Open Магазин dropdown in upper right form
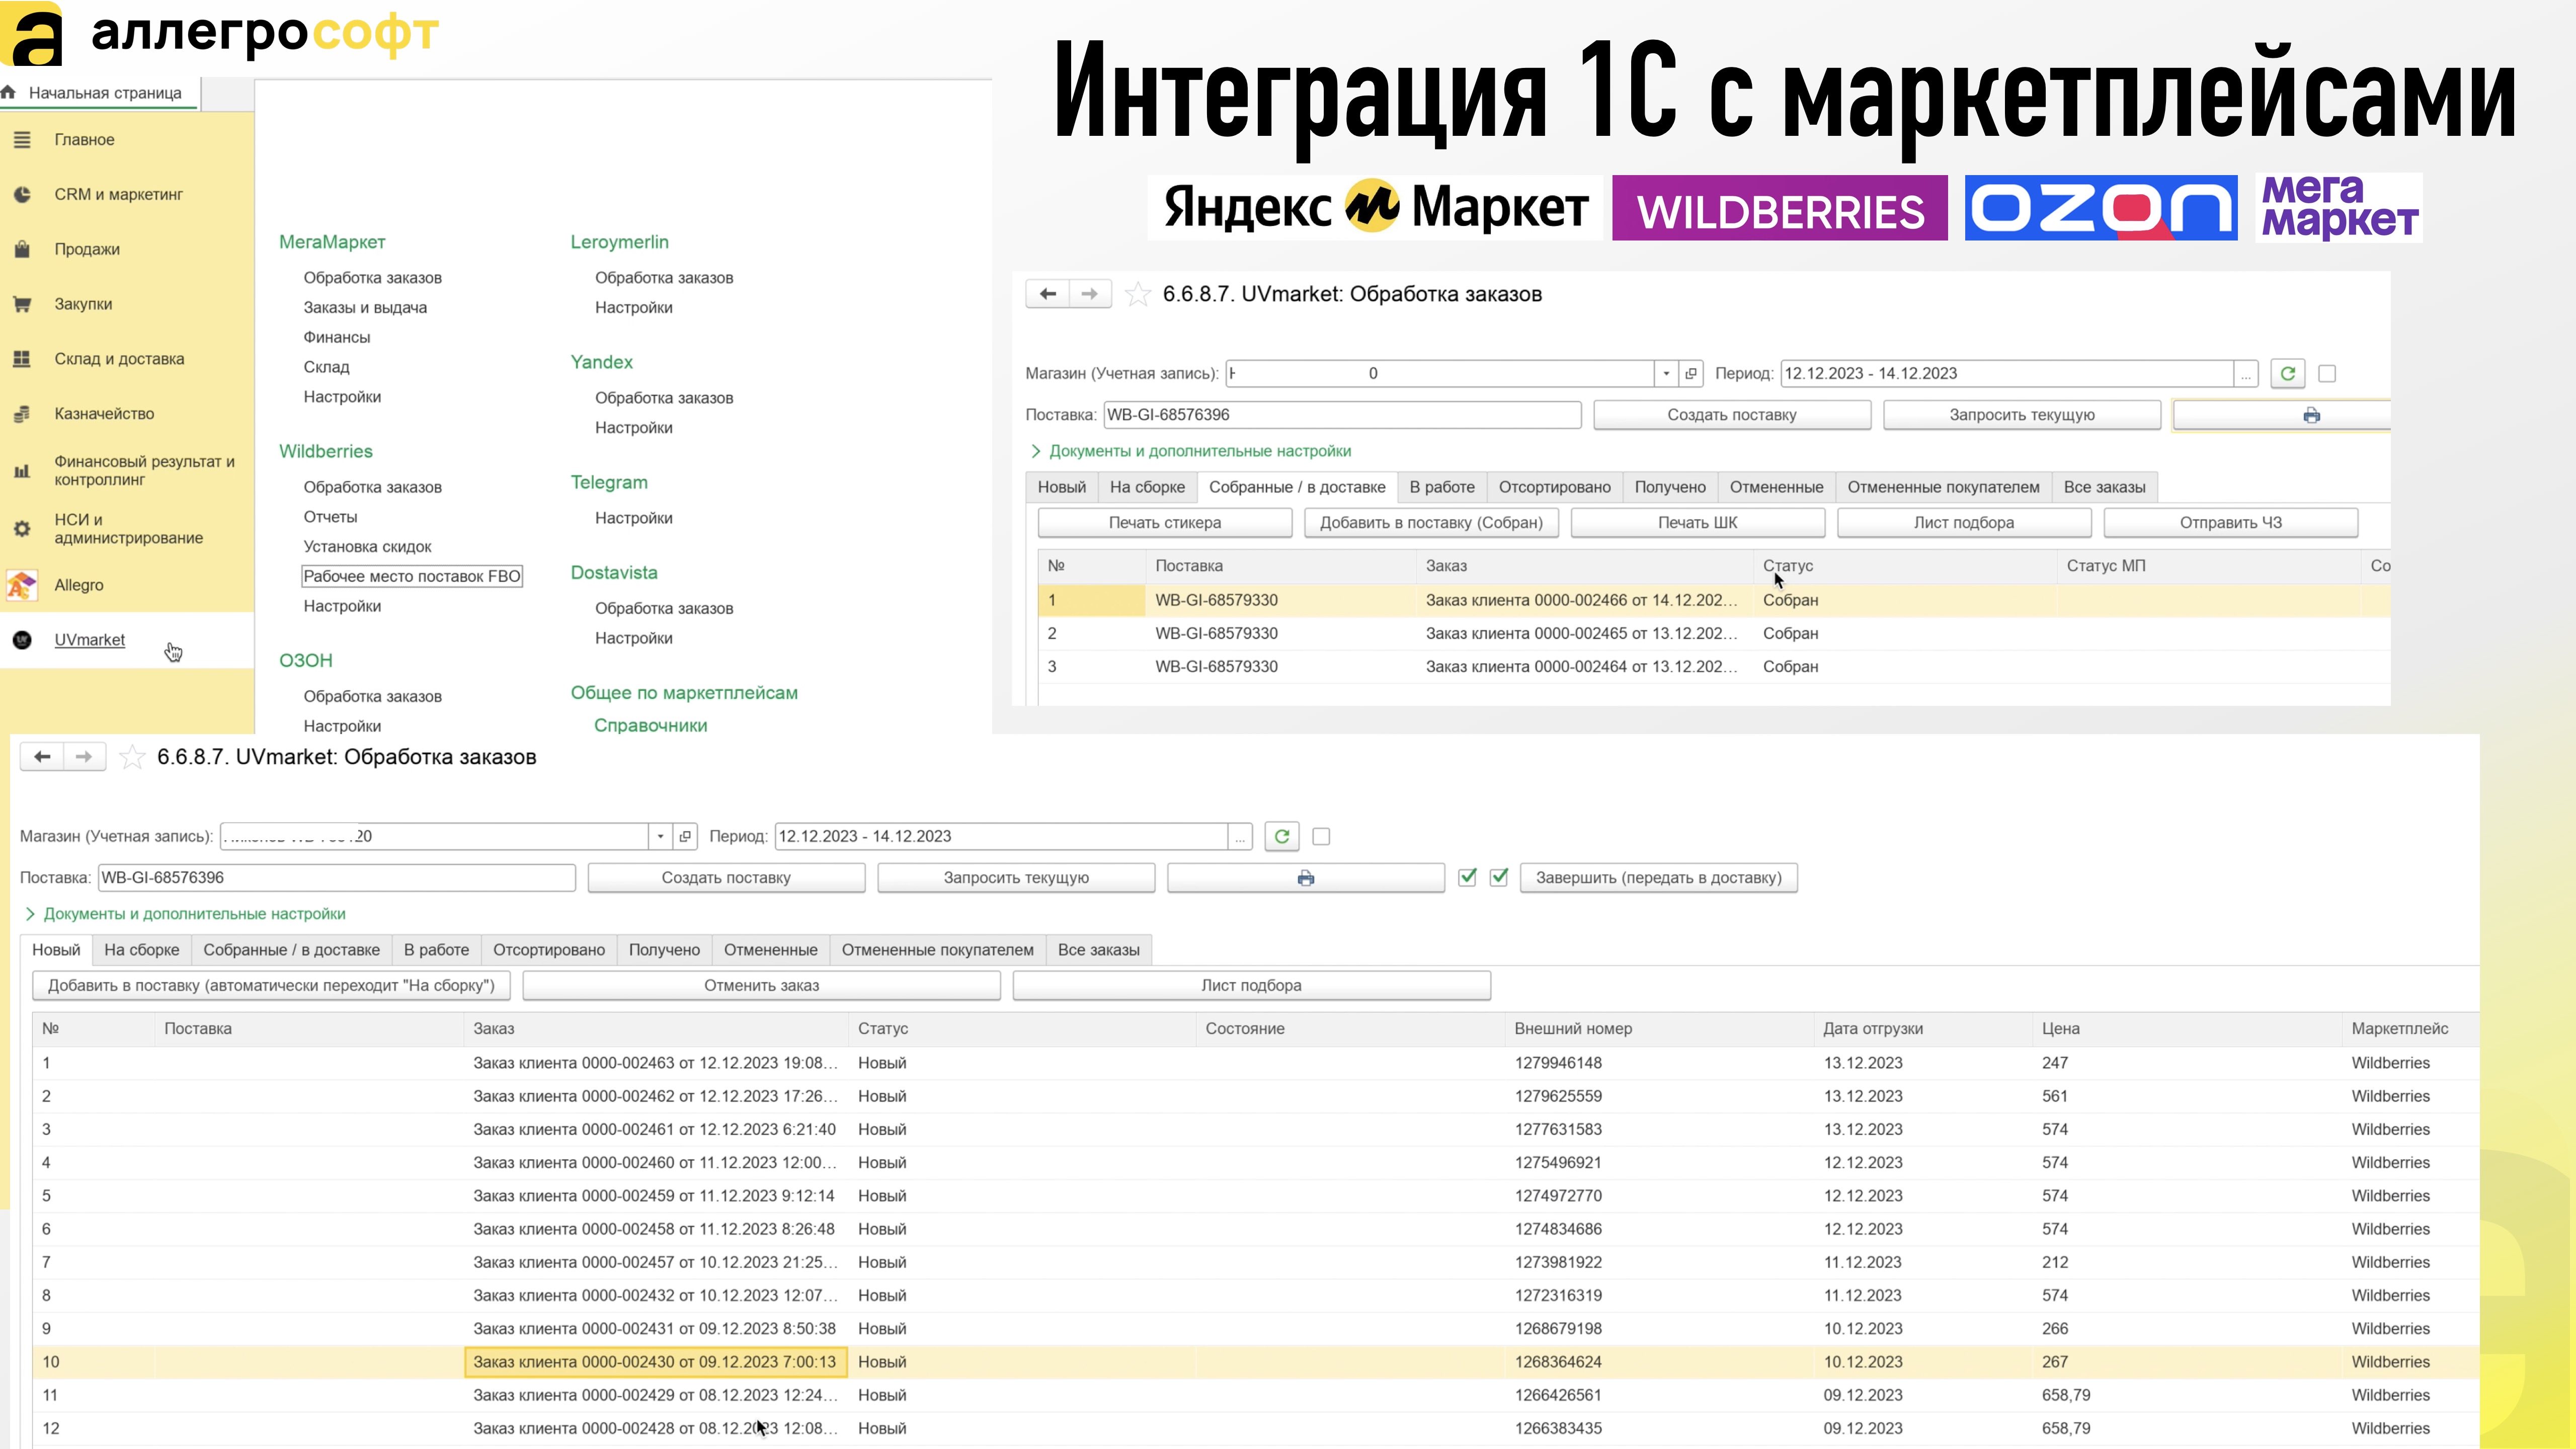The height and width of the screenshot is (1449, 2576). coord(1666,373)
